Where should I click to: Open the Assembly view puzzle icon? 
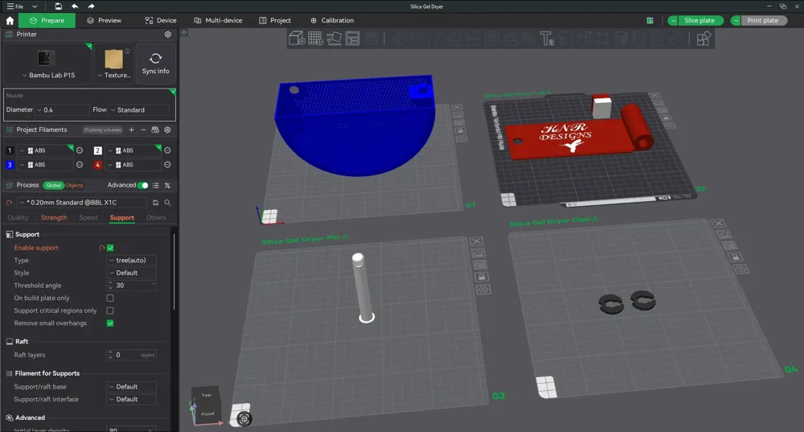pyautogui.click(x=703, y=39)
